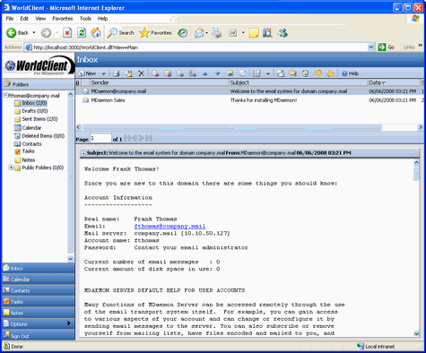Click the fthomas@company.mail email link
Viewport: 426px width, 353px height.
[x=170, y=226]
